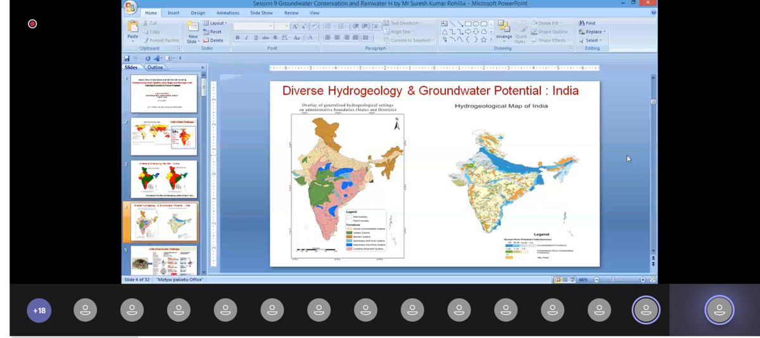Click the Text Direction command
The width and height of the screenshot is (760, 338).
401,23
